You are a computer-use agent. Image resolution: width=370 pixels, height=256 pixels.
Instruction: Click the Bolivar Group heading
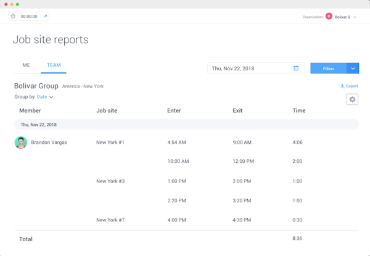point(36,86)
